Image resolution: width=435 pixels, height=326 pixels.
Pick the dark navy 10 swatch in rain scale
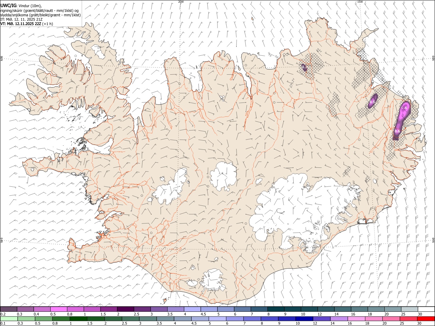303,319
